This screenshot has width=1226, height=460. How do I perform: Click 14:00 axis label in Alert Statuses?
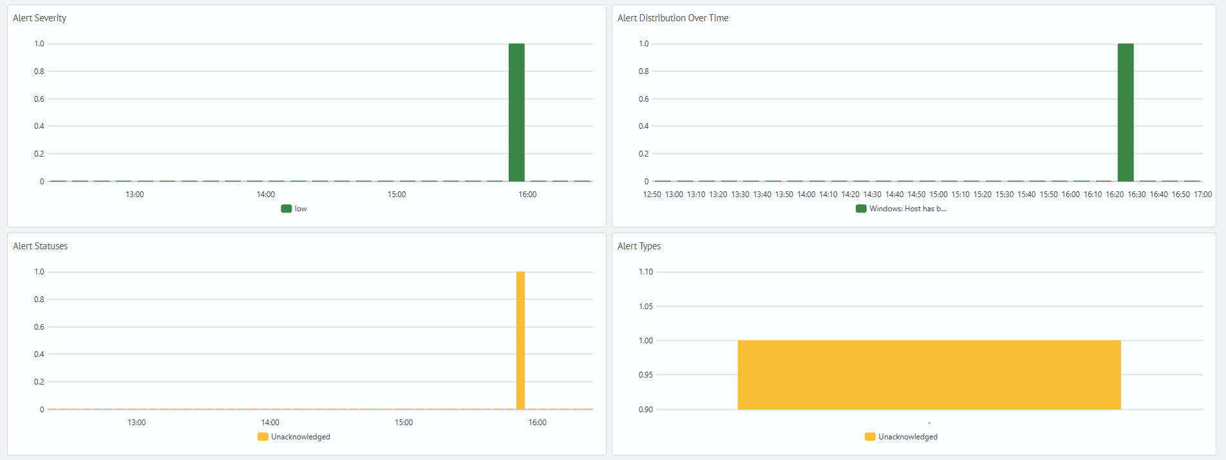270,423
